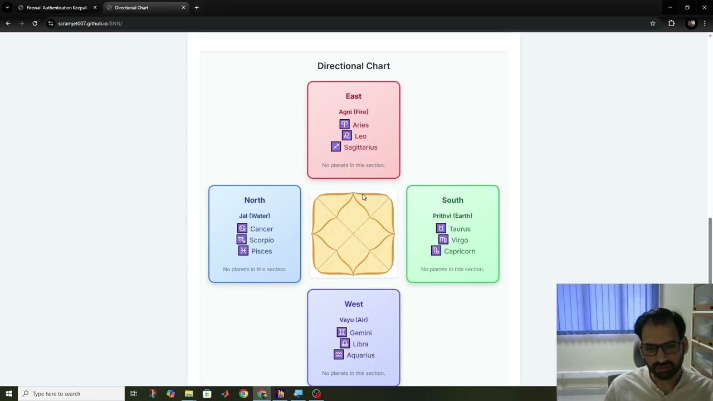The height and width of the screenshot is (401, 713).
Task: Click the Capricorn zodiac symbol icon
Action: point(436,251)
